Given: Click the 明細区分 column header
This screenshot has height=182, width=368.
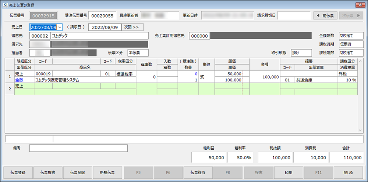Looking at the screenshot, I should coord(24,61).
